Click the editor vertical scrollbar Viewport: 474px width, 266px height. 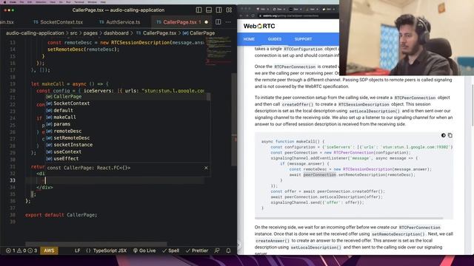click(234, 119)
